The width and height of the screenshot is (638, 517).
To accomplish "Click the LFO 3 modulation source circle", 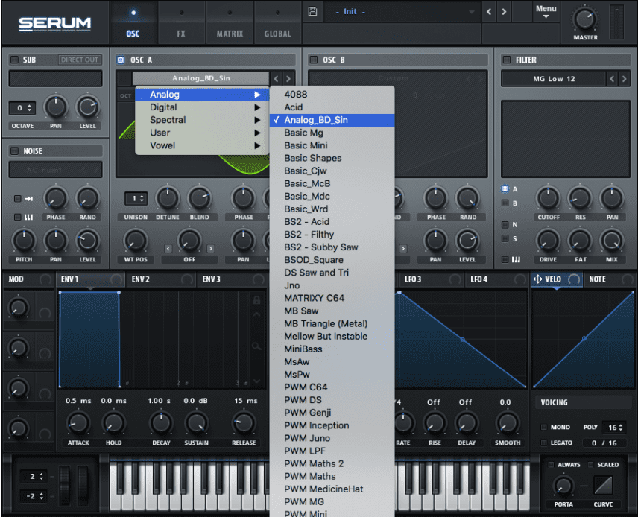I will pyautogui.click(x=455, y=279).
